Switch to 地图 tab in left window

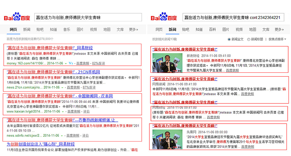[x=107, y=29]
